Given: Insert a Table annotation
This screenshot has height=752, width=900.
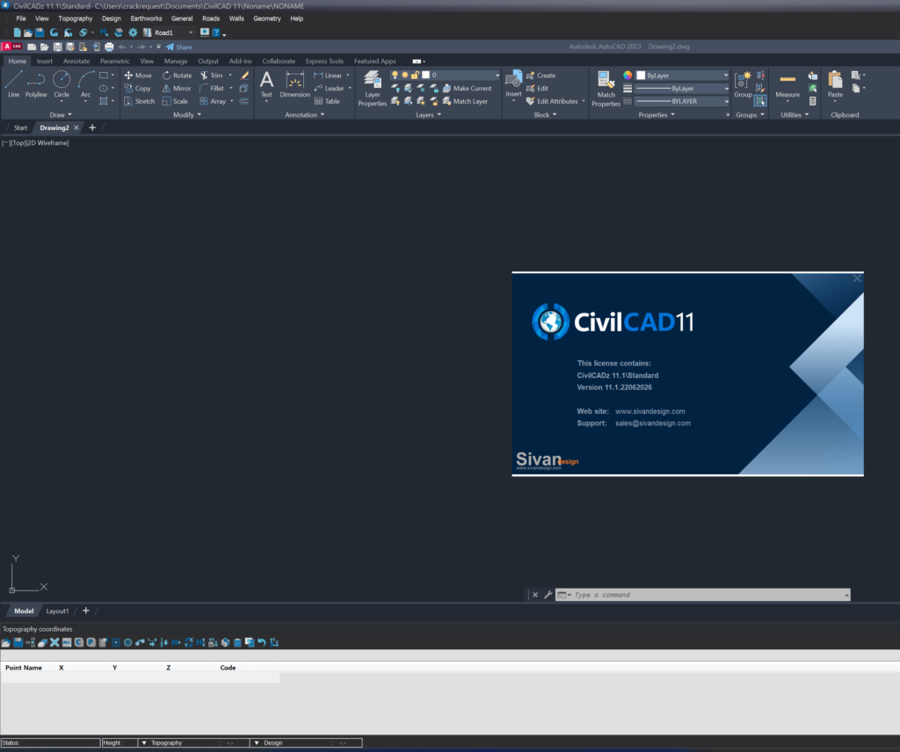Looking at the screenshot, I should coord(327,101).
